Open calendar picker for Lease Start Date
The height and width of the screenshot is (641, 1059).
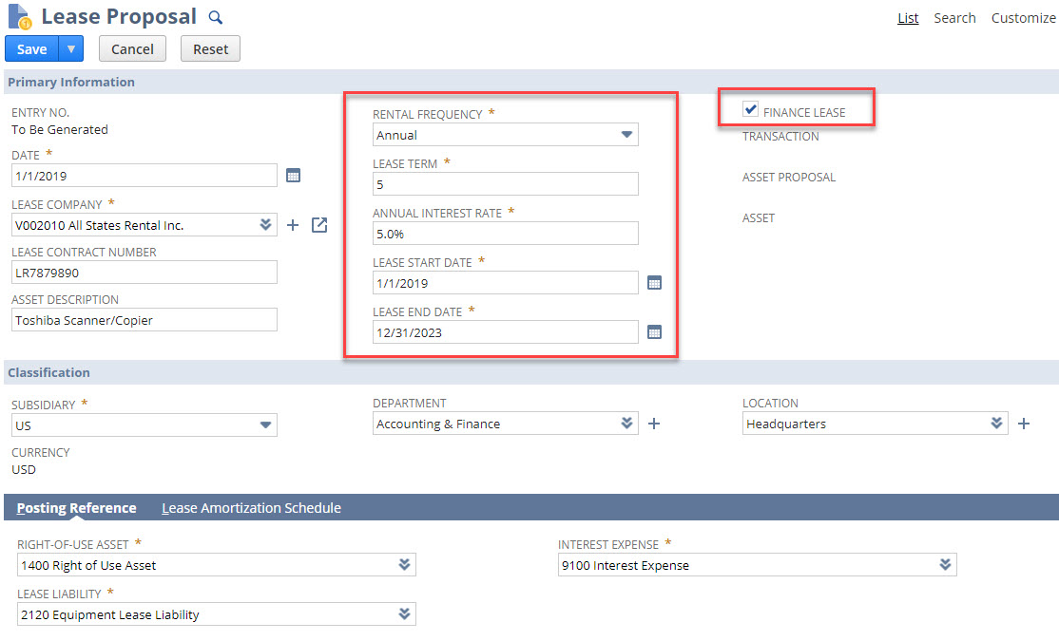[654, 283]
